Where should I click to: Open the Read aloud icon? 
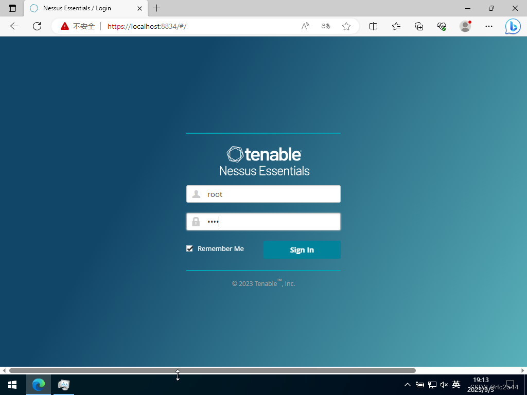click(x=305, y=26)
